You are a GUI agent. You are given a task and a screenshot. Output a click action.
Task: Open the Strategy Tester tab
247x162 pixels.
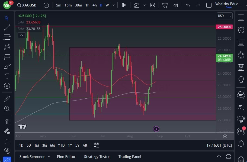click(97, 157)
